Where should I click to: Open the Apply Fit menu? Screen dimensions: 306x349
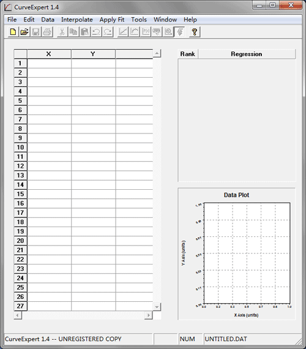click(112, 20)
